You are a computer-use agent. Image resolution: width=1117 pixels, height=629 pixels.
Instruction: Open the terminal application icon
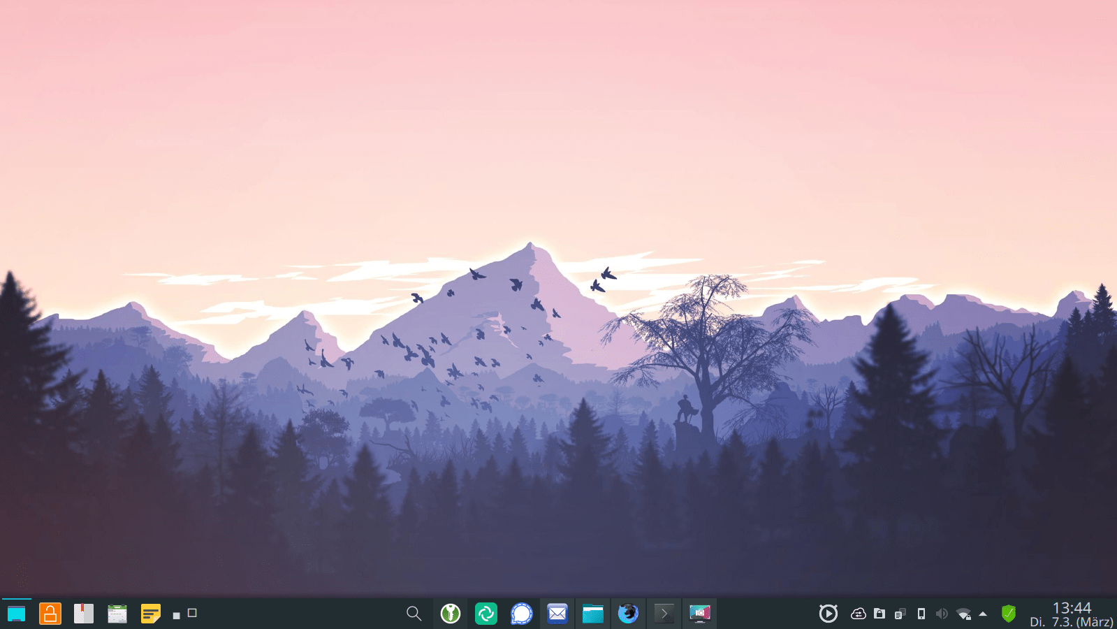pos(664,614)
